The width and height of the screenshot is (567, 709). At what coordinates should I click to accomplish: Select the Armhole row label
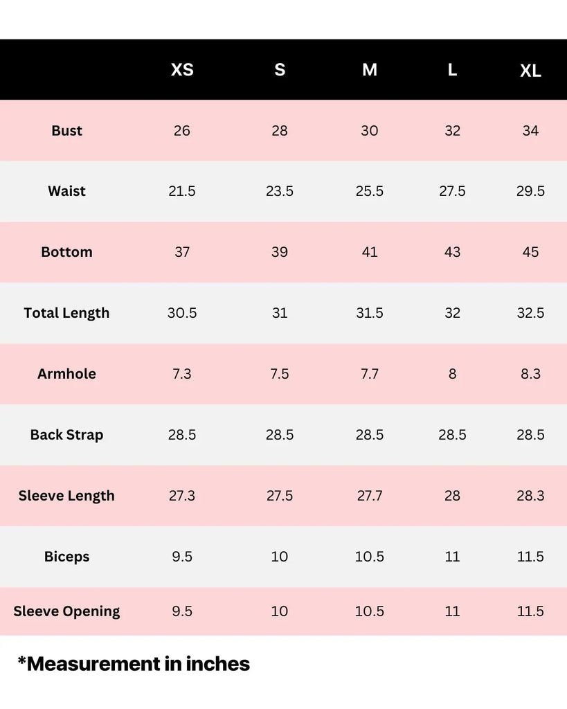[66, 374]
